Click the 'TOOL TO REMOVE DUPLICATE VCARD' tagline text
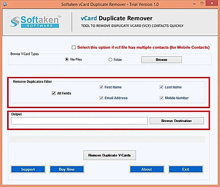 tap(132, 26)
